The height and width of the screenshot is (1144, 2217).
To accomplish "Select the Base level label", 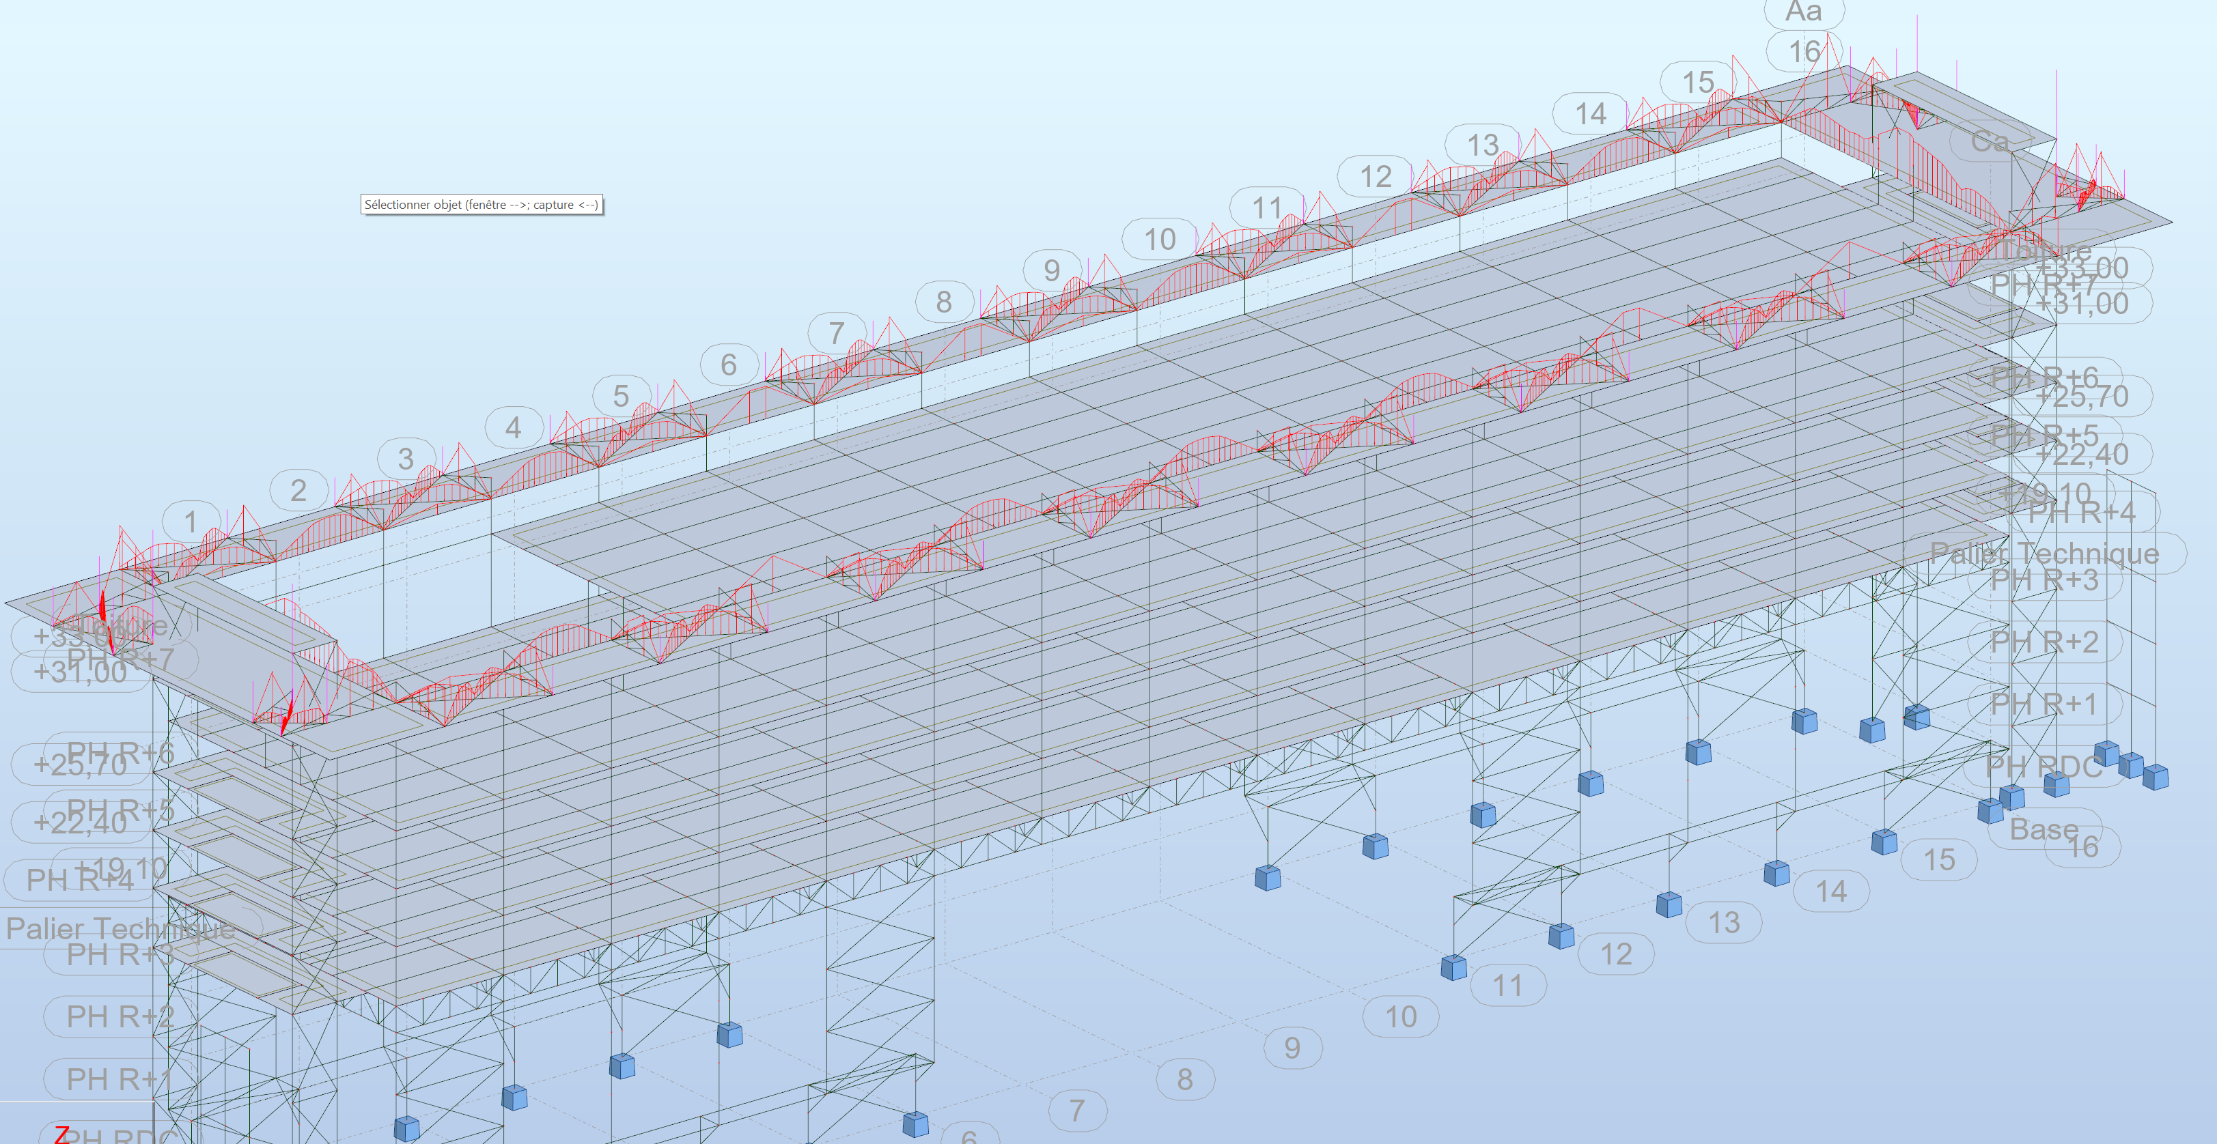I will coord(2044,829).
